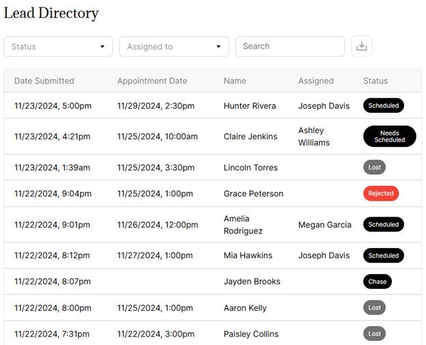Image resolution: width=426 pixels, height=345 pixels.
Task: Click the Needs Scheduled badge for Claire Jenkins
Action: click(389, 136)
